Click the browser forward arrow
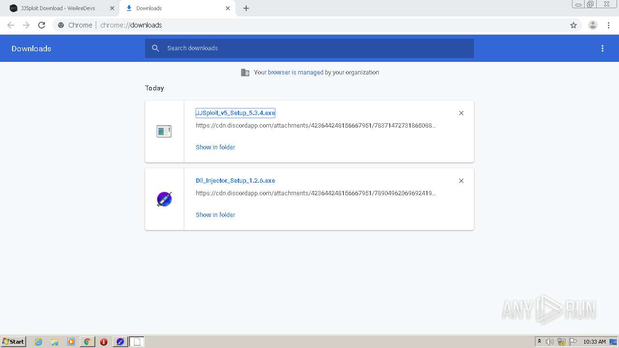619x348 pixels. 26,25
